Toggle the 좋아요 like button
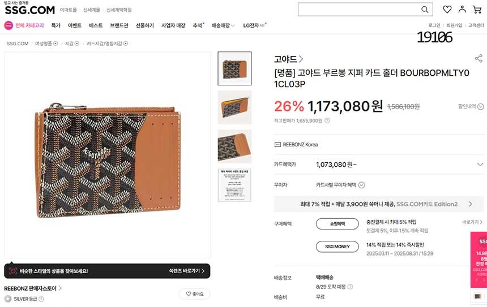 [x=195, y=294]
